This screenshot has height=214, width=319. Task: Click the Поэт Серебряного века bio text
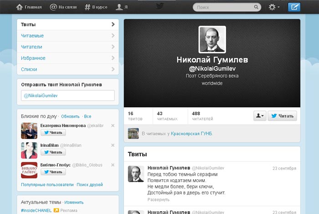click(x=212, y=76)
